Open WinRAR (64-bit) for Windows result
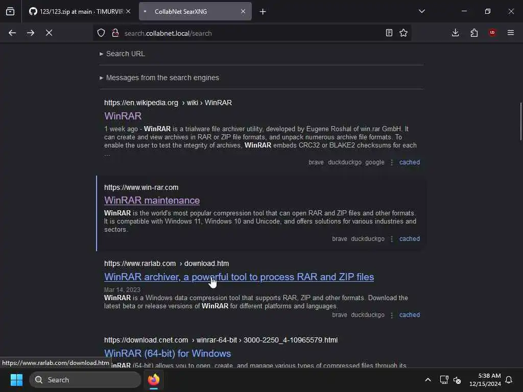 (168, 353)
